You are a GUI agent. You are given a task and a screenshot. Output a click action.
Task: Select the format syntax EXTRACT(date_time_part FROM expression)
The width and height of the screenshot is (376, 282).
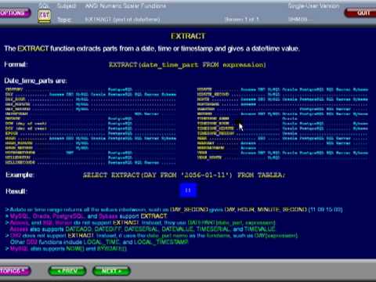pos(187,65)
